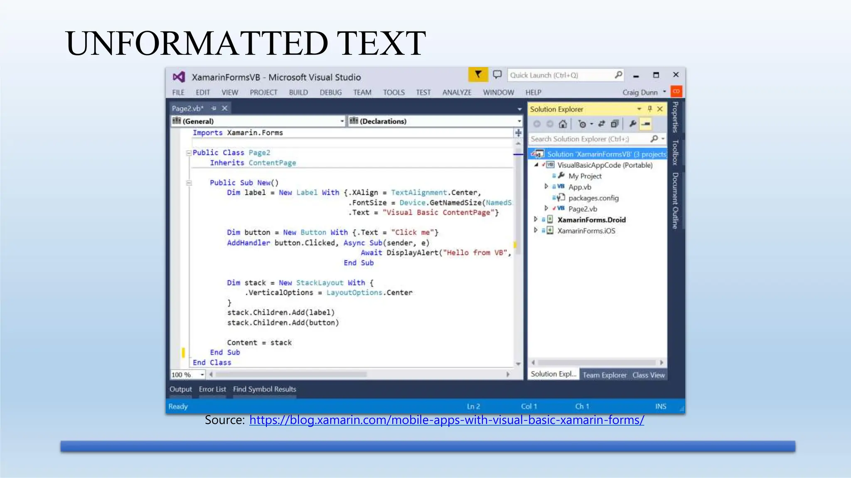Screen dimensions: 851x478
Task: Open the PROJECT menu
Action: click(263, 92)
